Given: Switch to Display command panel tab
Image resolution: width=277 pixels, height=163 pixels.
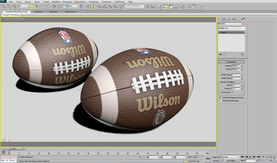Looking at the screenshot, I should (238, 19).
